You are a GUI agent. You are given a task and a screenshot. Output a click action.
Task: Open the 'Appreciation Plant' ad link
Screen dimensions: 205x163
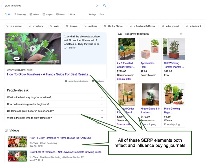[147, 65]
